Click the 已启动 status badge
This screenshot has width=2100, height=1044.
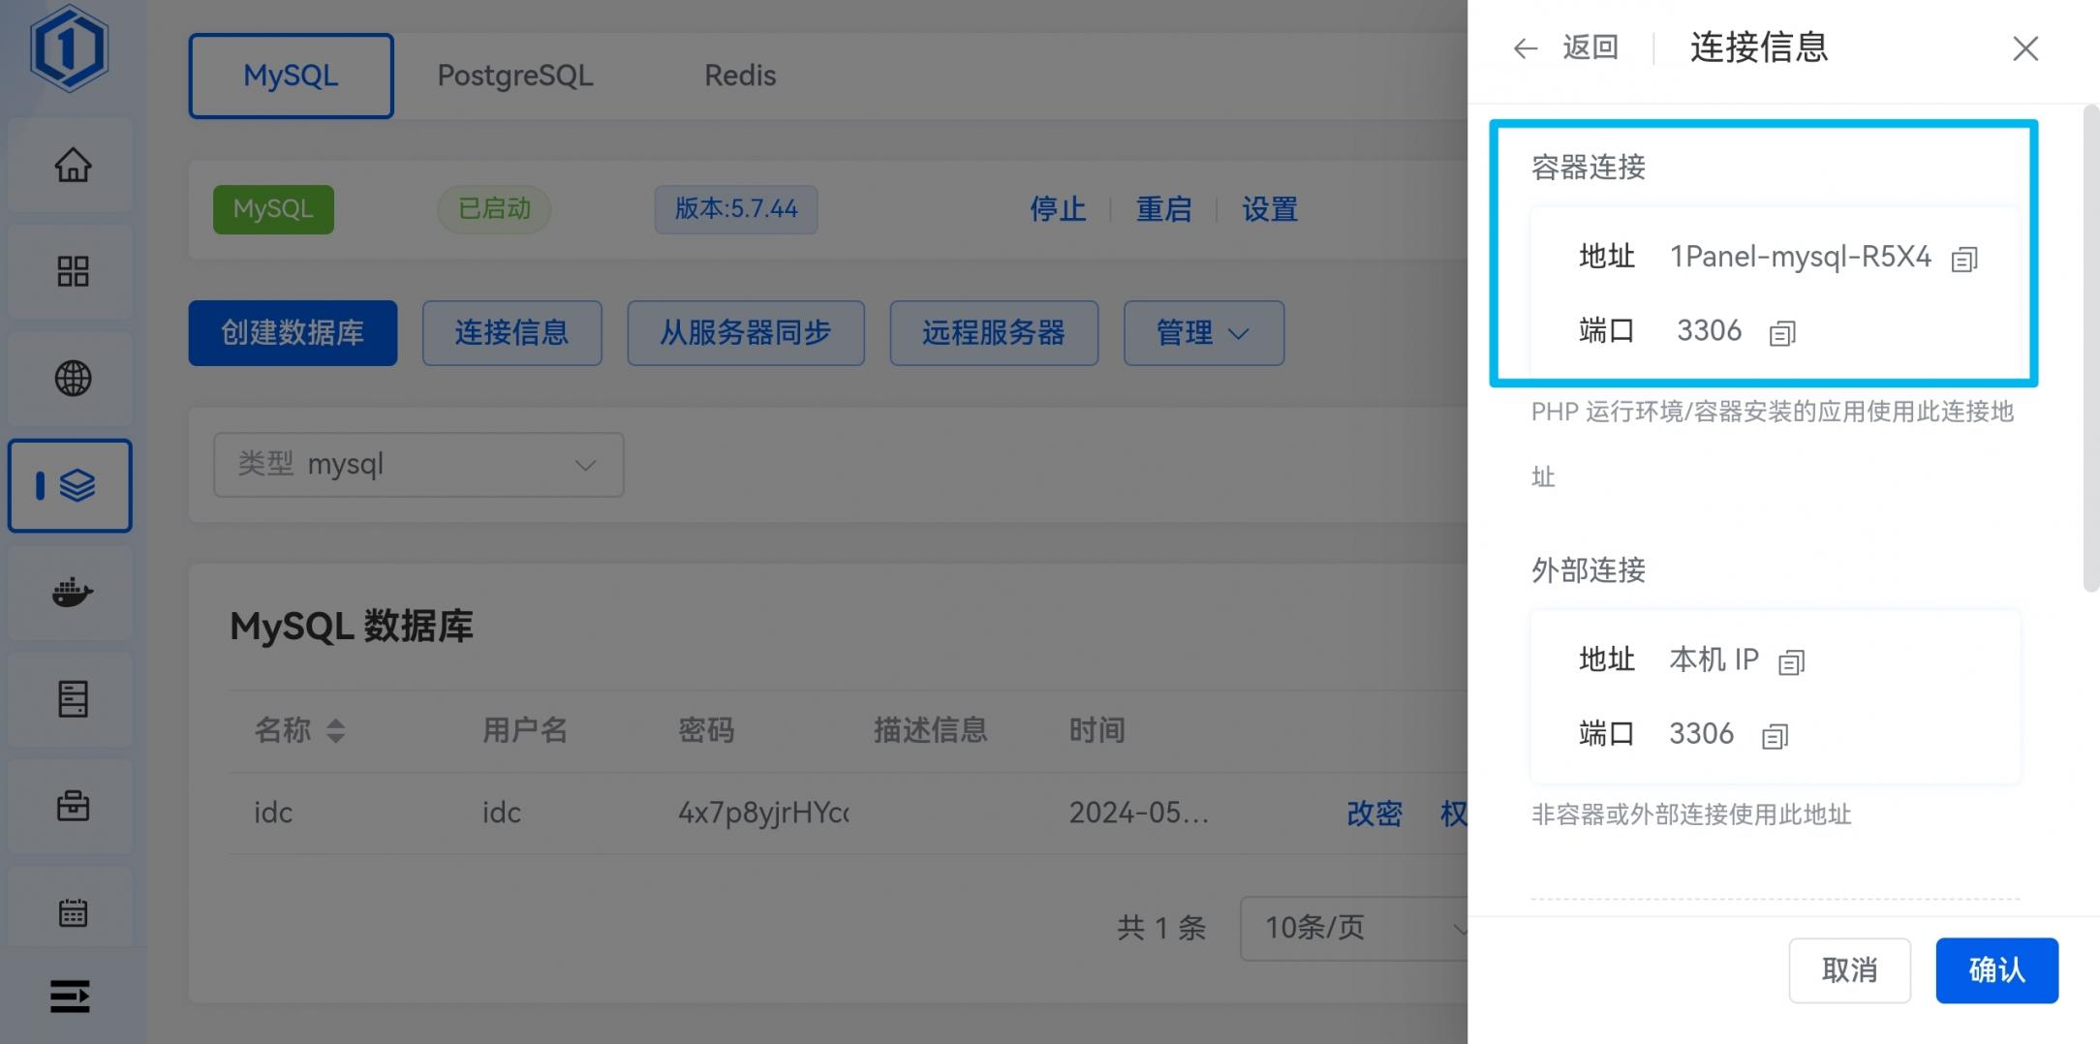pyautogui.click(x=494, y=209)
